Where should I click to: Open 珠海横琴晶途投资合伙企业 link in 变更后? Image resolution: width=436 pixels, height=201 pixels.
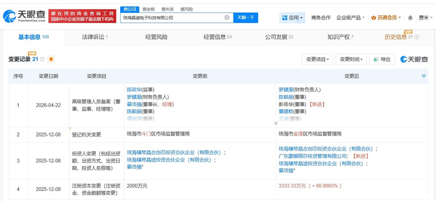point(321,164)
